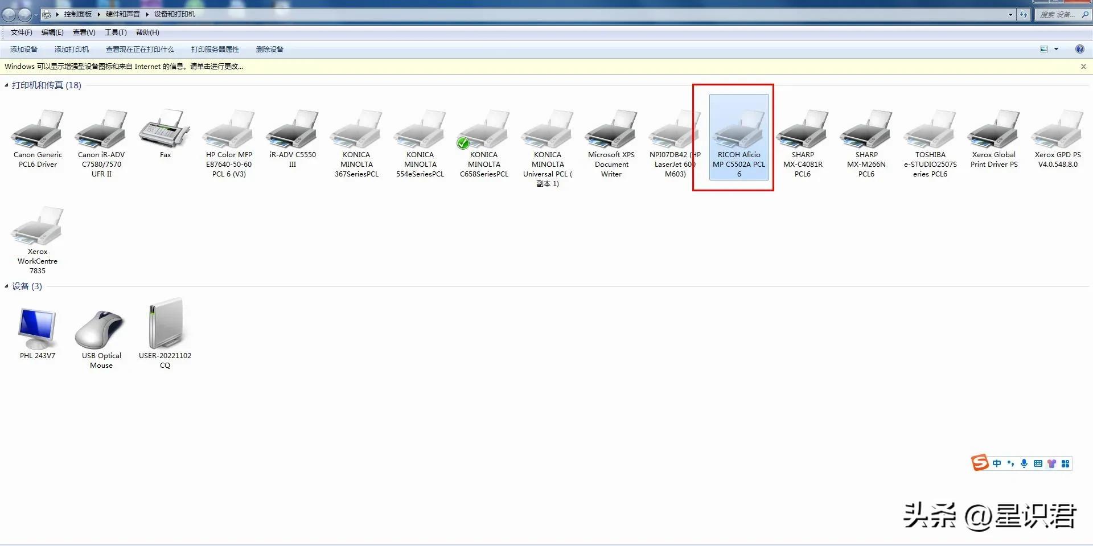Select the KONICA MINOLTA Universal PCL printer

pyautogui.click(x=548, y=148)
